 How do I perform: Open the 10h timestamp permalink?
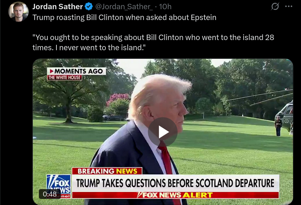coord(165,7)
